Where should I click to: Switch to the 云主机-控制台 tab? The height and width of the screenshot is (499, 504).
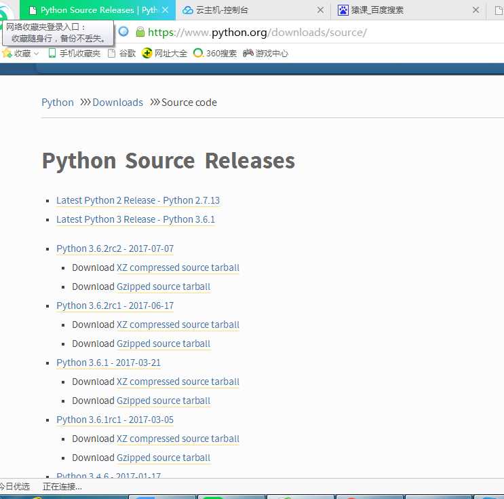[x=253, y=10]
